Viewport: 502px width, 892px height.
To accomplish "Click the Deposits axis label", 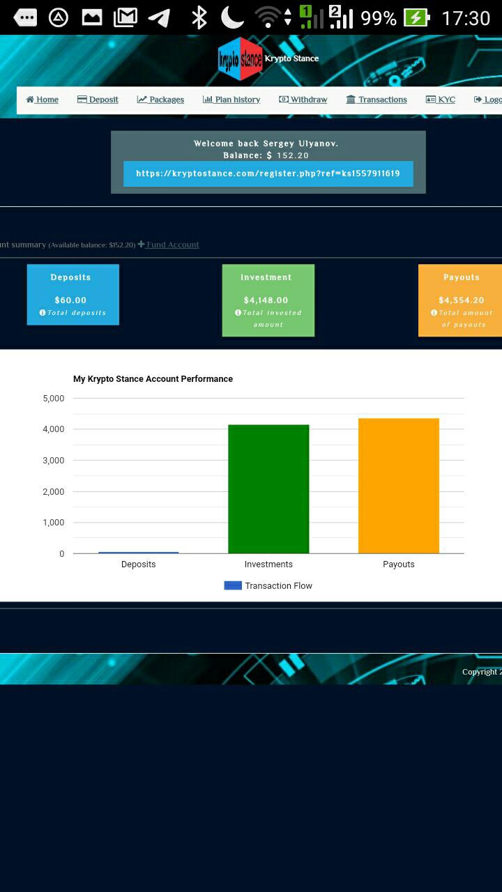I will coord(138,564).
